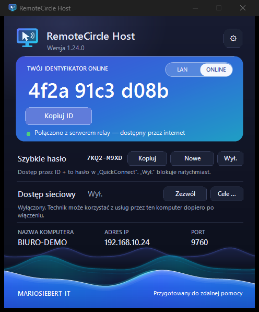Viewport: 259px width, 312px height.
Task: Copy the quick password with Kopiuj
Action: pyautogui.click(x=147, y=158)
